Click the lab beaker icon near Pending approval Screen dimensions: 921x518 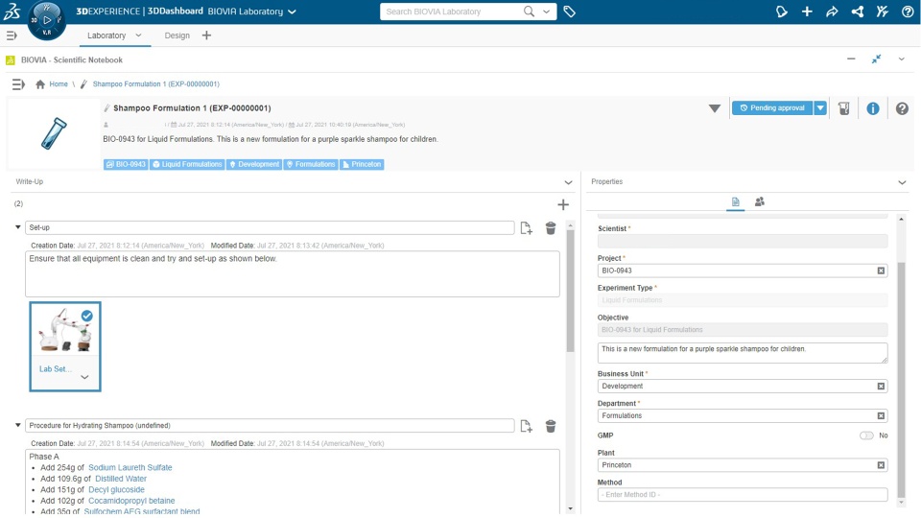(x=844, y=108)
